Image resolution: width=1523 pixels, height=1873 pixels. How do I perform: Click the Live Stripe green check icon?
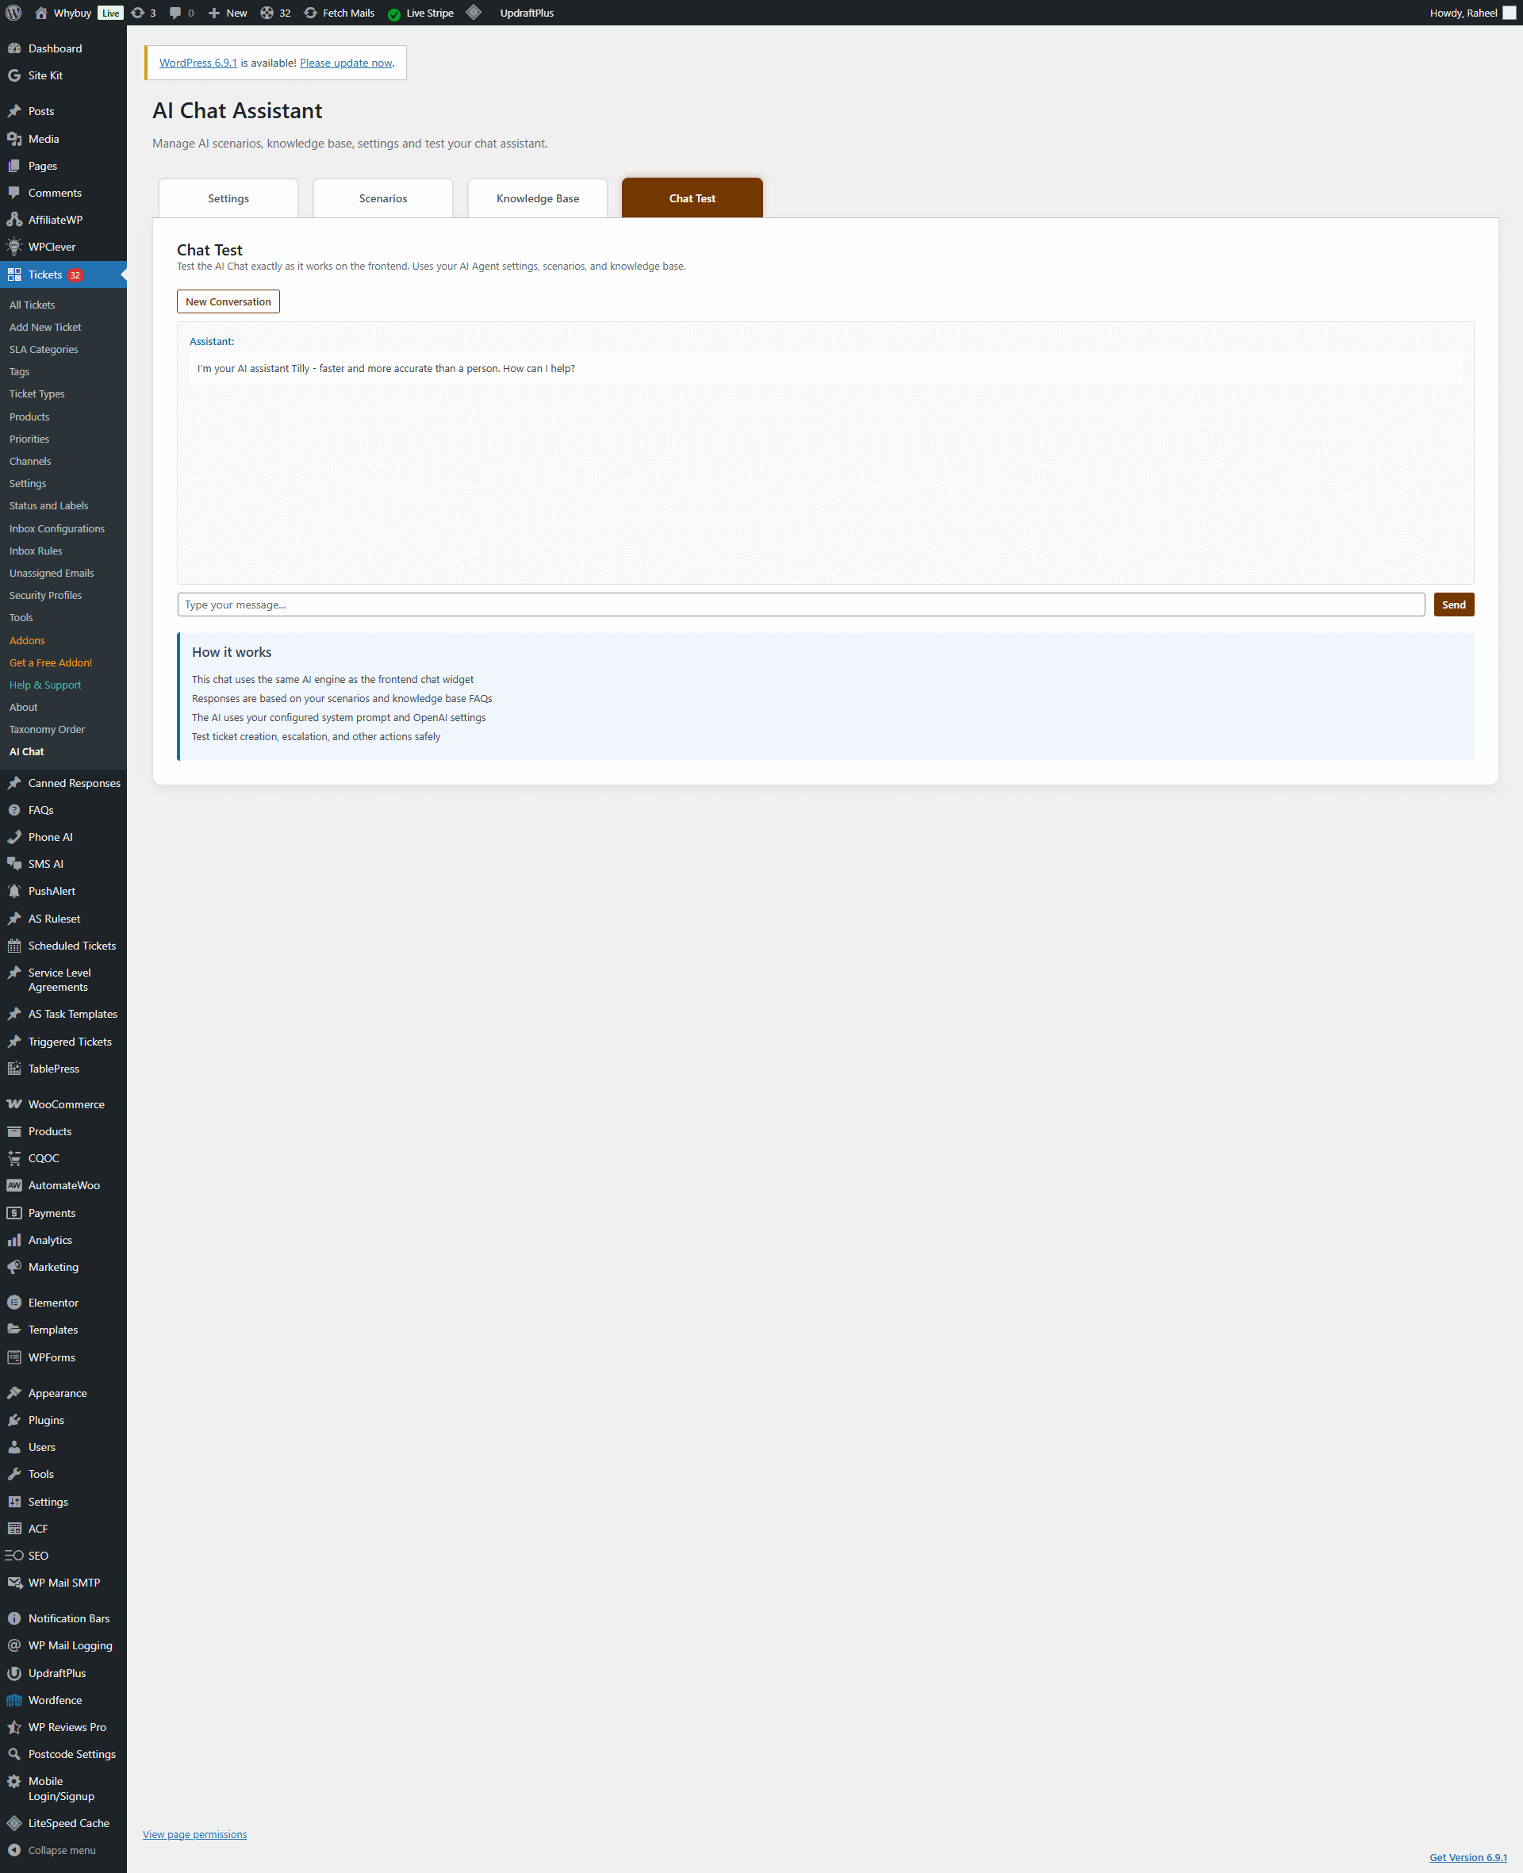pyautogui.click(x=394, y=14)
